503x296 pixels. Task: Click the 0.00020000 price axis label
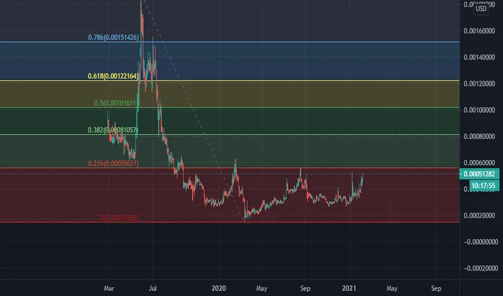(479, 215)
